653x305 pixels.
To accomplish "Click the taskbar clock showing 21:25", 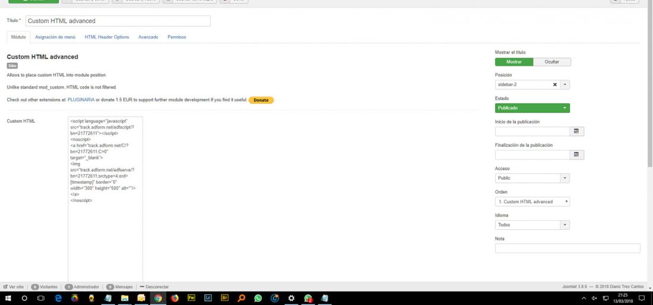I will 623,298.
